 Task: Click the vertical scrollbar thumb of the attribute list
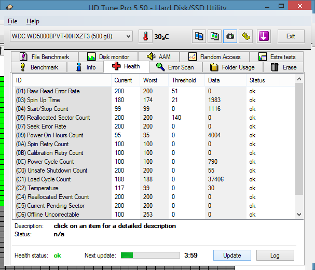click(x=299, y=139)
